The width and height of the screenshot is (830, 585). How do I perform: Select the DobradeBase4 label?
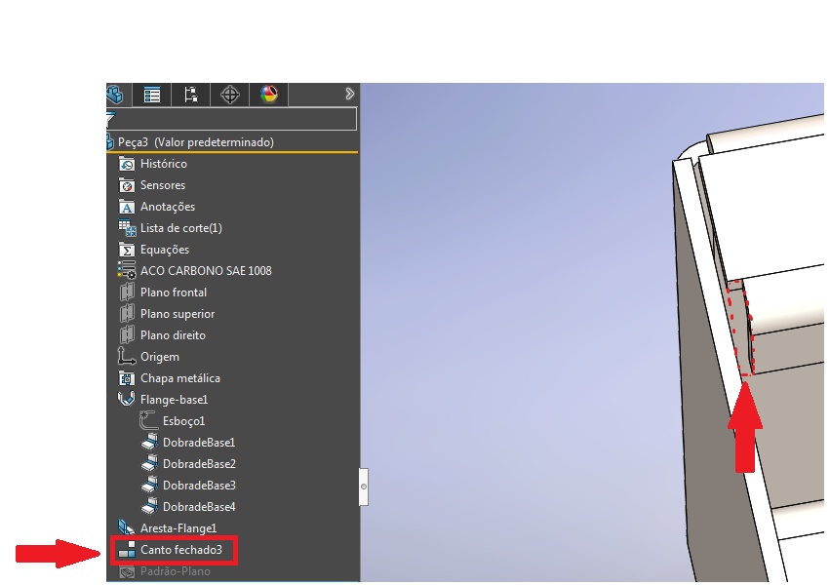pyautogui.click(x=199, y=507)
